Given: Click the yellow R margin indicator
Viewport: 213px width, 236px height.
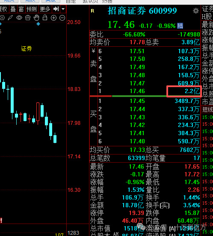Looking at the screenshot, I should 92,11.
